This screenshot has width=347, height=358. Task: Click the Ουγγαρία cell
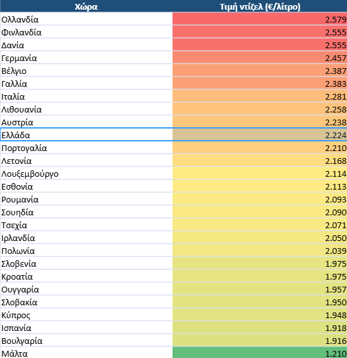click(87, 289)
